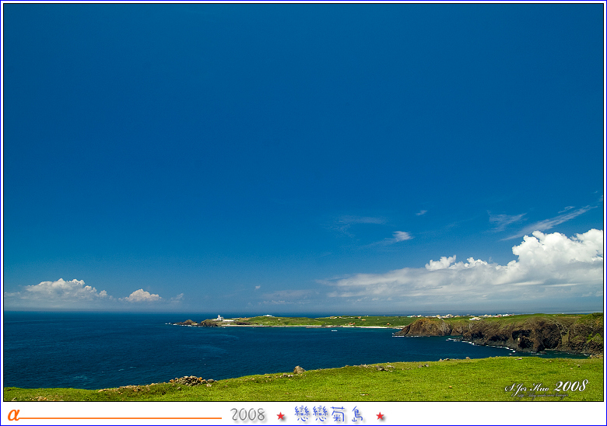Image resolution: width=607 pixels, height=426 pixels.
Task: Click the small rocky islet near lighthouse
Action: coord(187,323)
